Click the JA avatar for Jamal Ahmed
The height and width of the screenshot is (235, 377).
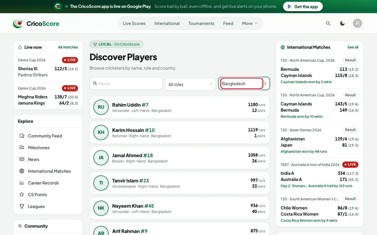101,158
